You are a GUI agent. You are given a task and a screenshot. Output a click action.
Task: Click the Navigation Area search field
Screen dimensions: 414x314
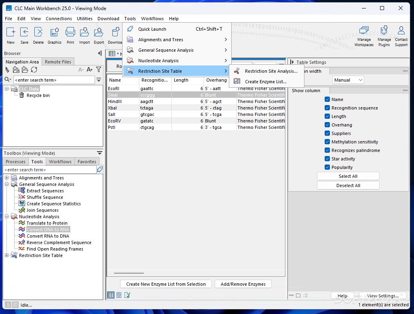[54, 80]
